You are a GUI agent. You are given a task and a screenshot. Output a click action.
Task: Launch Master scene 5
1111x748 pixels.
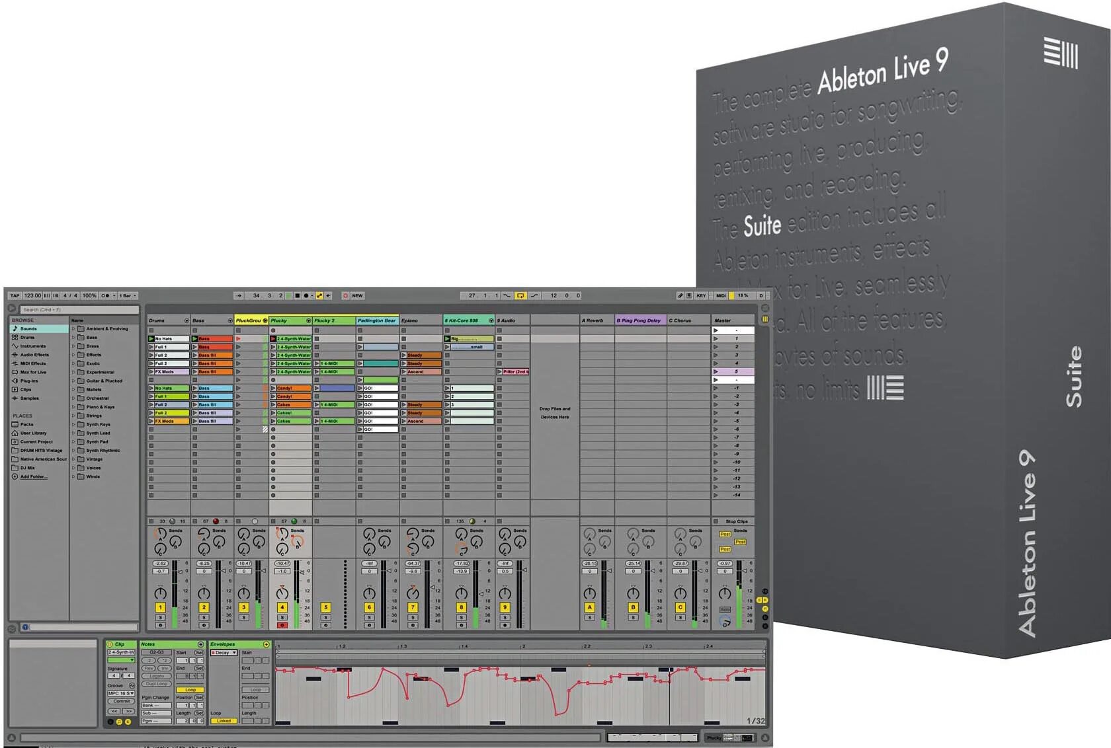pyautogui.click(x=716, y=372)
